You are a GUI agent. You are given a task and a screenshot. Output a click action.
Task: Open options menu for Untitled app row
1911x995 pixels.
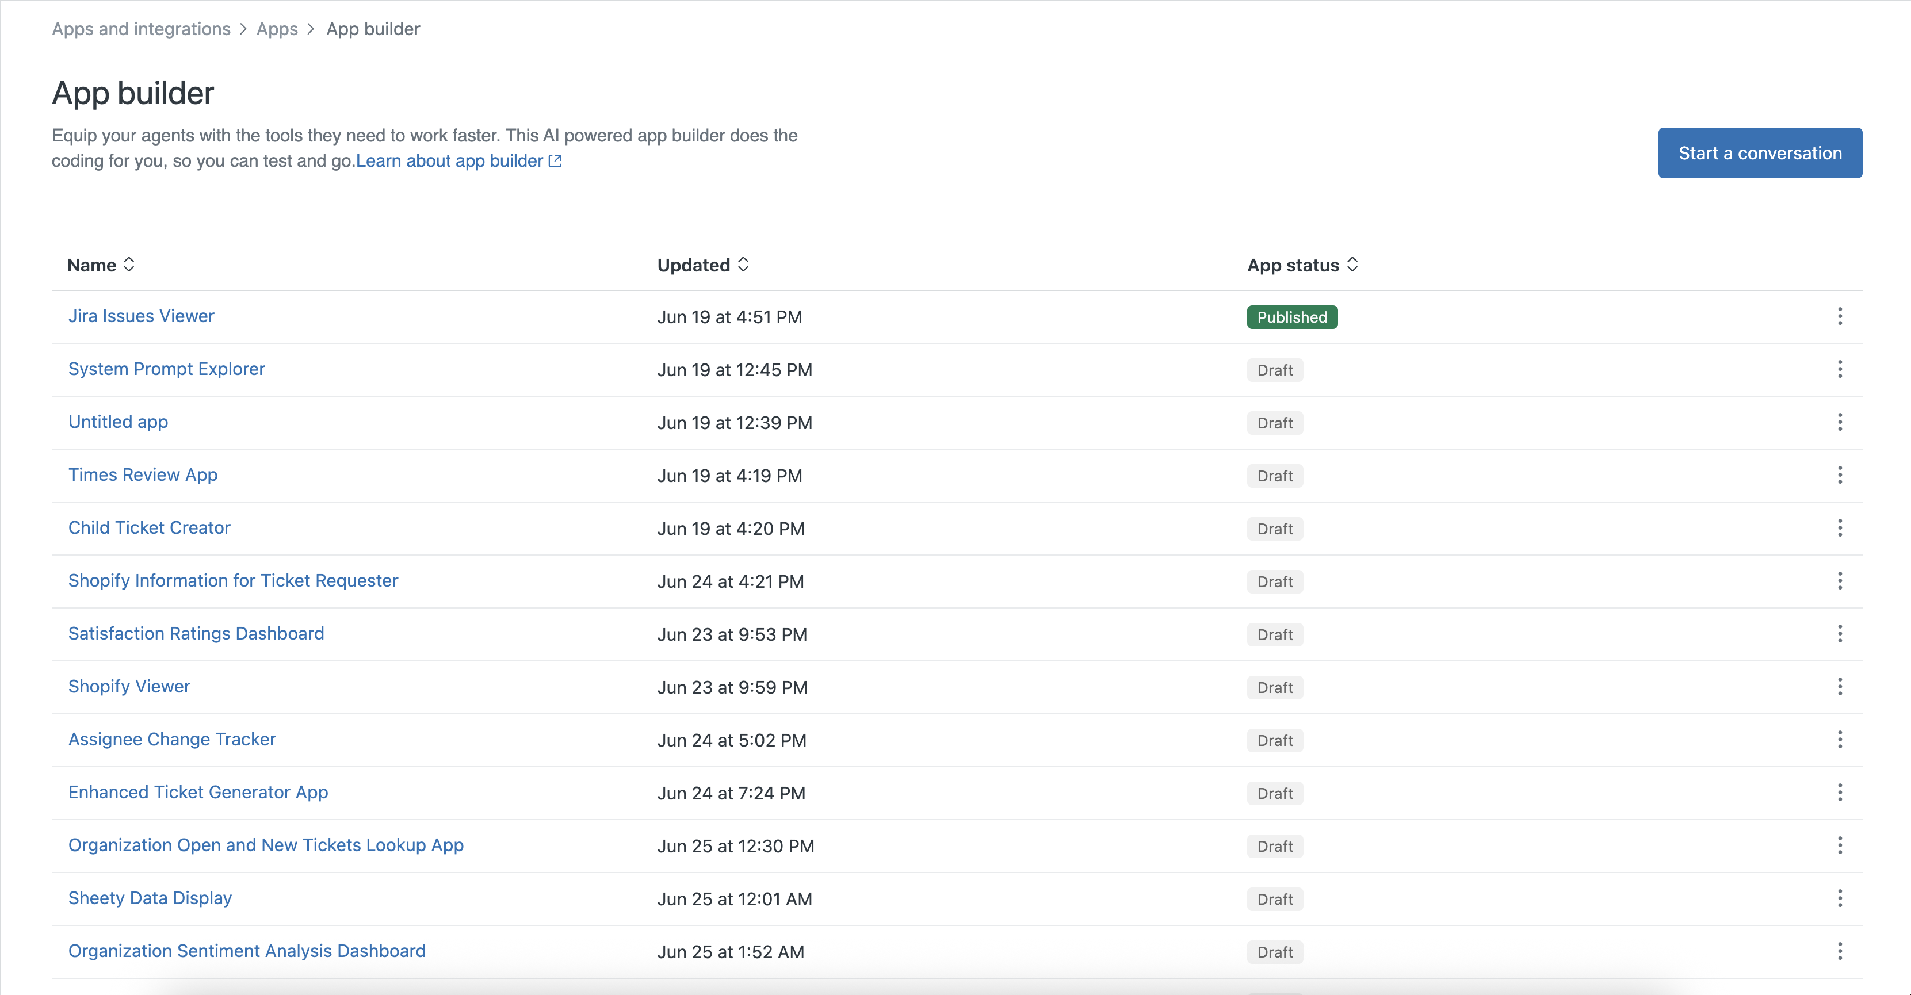[x=1840, y=423]
